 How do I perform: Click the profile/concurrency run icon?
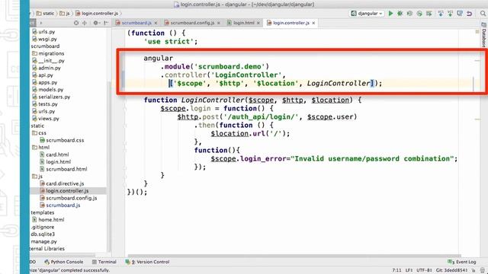click(x=419, y=14)
